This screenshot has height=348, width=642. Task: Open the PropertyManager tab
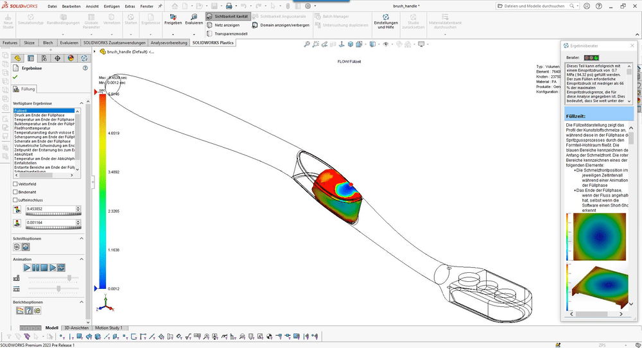click(x=31, y=58)
